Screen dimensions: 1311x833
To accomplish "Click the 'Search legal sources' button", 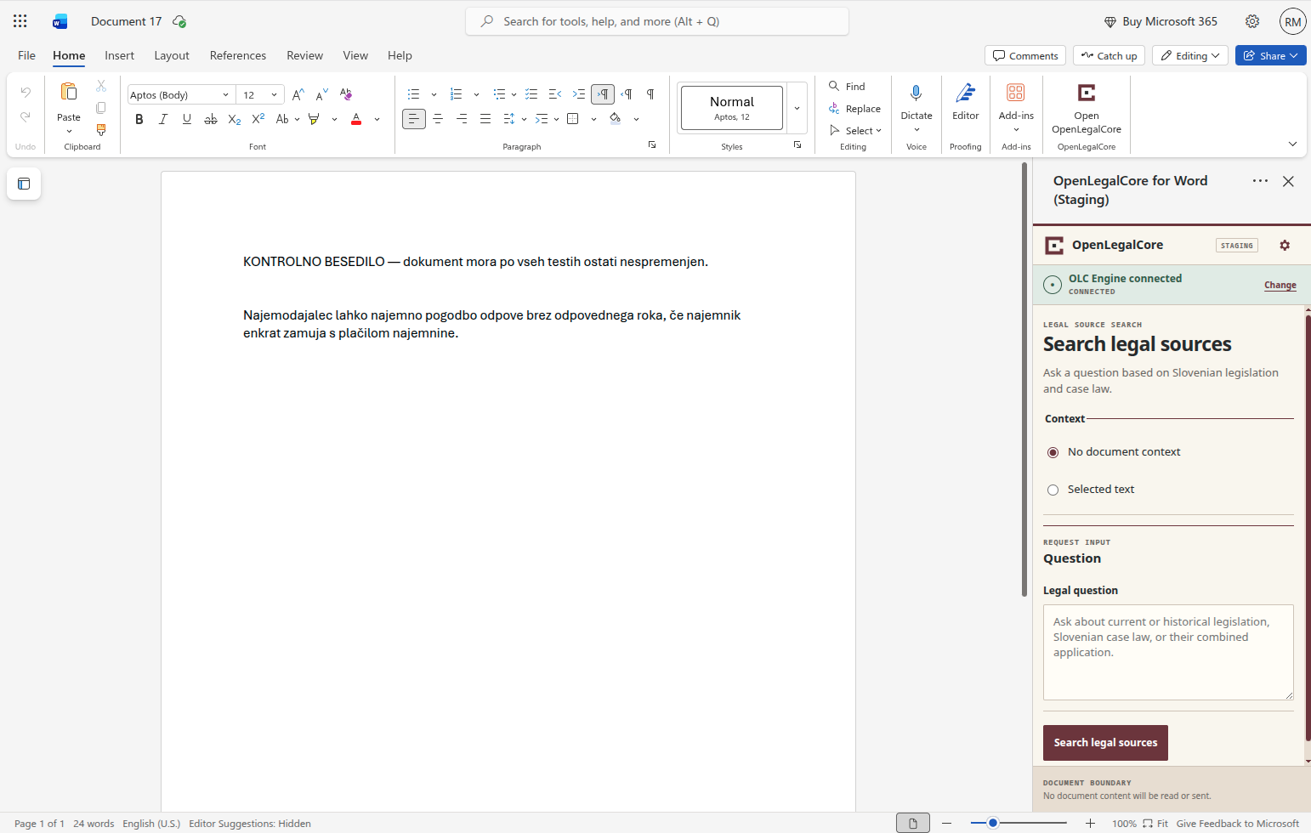I will [1105, 743].
